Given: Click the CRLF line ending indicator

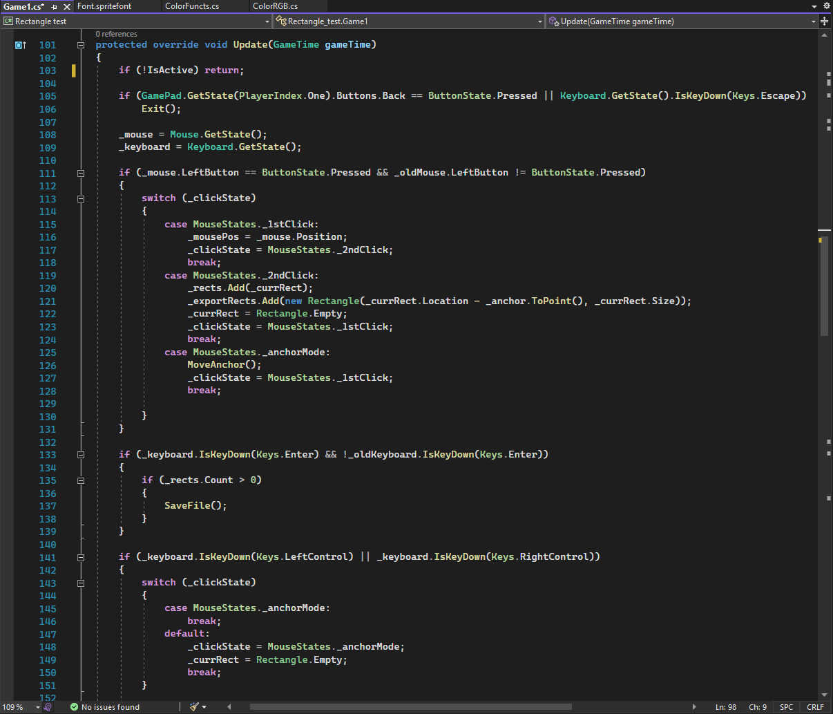Looking at the screenshot, I should (815, 707).
